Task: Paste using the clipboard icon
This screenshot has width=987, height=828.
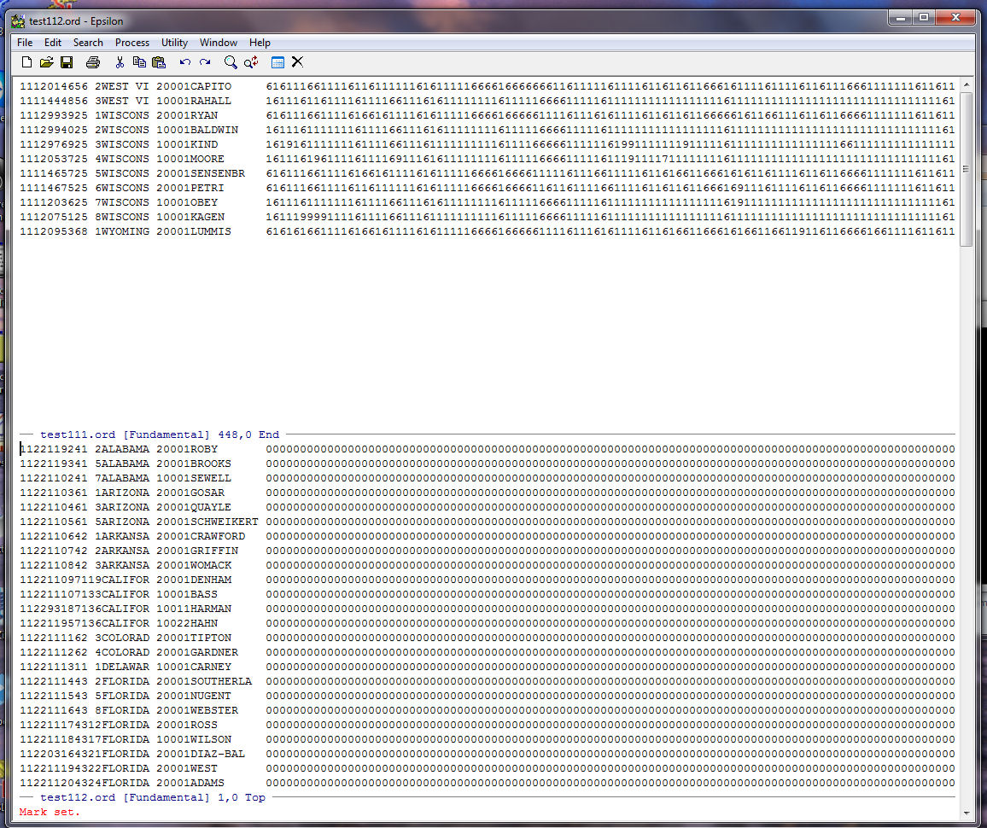Action: [x=159, y=62]
